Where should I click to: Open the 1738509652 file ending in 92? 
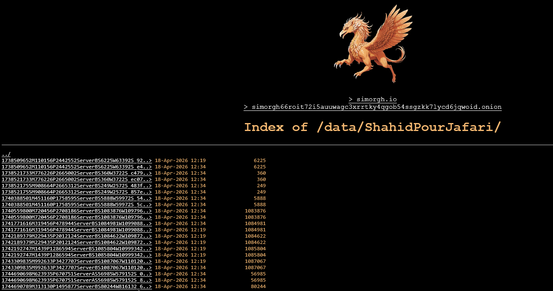tap(76, 160)
